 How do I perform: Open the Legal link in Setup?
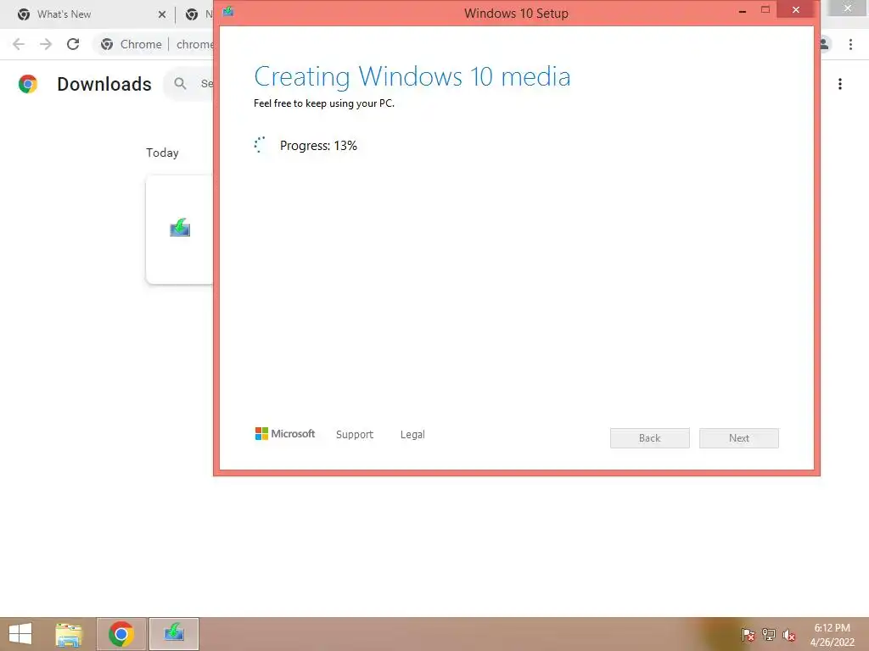click(x=412, y=435)
